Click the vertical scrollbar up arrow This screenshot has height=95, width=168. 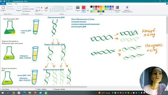point(167,16)
